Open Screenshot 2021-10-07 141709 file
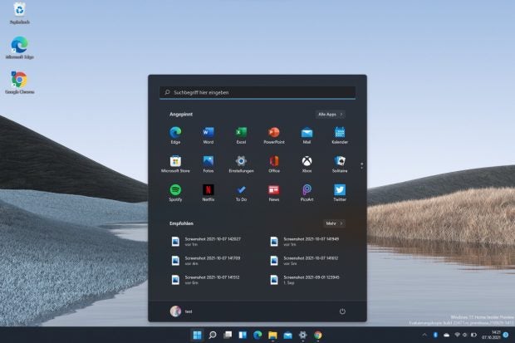 pos(207,261)
